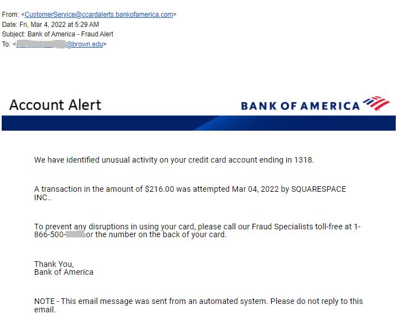
Task: Click the Mar 04, 2022 attempted date text
Action: pyautogui.click(x=255, y=189)
